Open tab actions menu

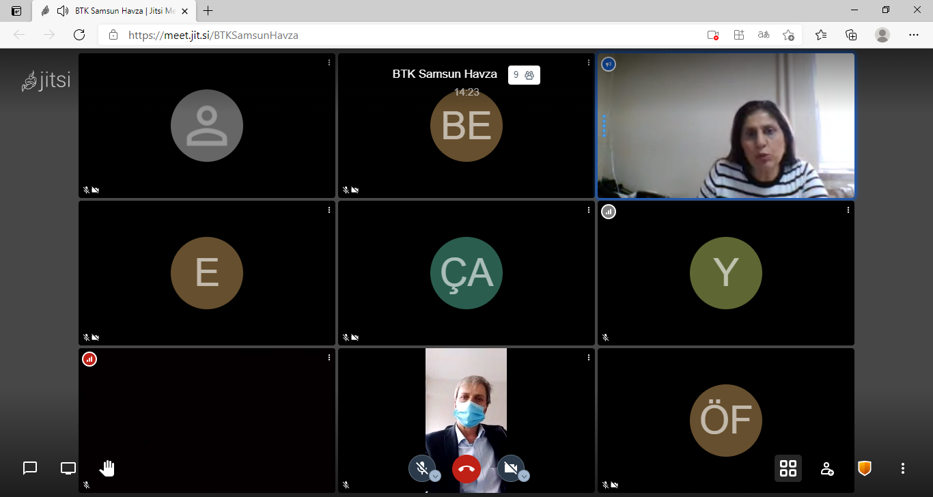[16, 11]
